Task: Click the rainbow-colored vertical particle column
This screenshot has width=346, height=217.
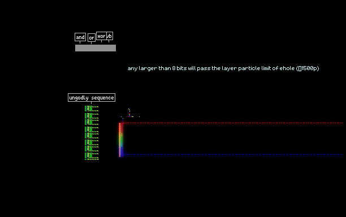Action: [121, 140]
